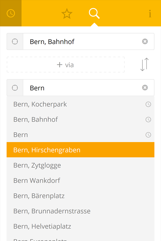This screenshot has height=241, width=161.
Task: Open the favorites star tab
Action: tap(67, 14)
